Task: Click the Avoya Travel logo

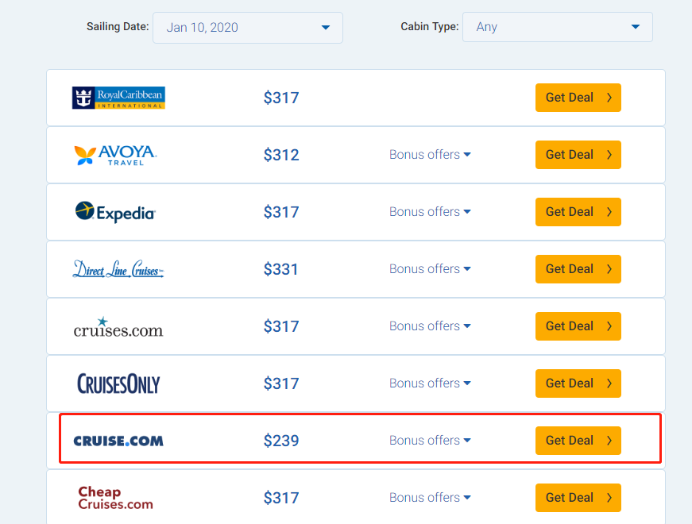Action: [115, 155]
